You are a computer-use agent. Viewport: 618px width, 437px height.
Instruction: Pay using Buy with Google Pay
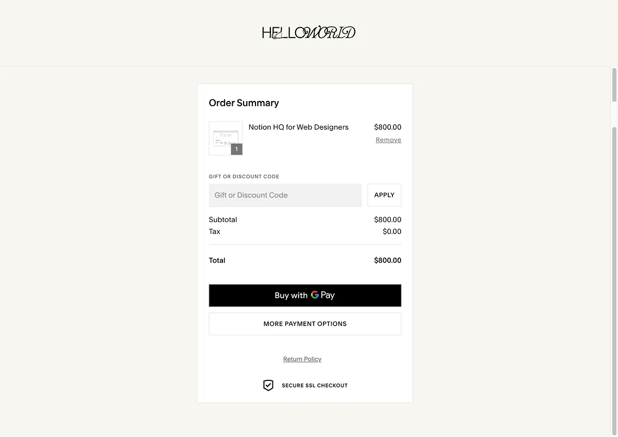click(x=305, y=295)
